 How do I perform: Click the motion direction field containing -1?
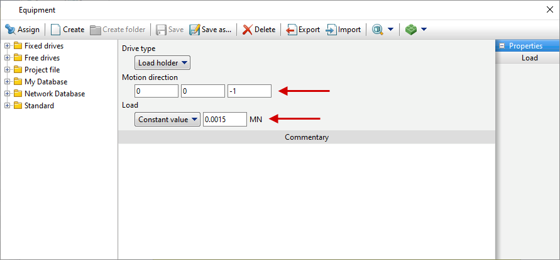249,91
